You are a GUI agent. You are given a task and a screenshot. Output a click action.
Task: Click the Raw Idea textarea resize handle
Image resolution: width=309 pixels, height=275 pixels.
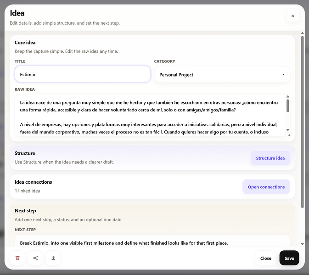click(x=288, y=135)
